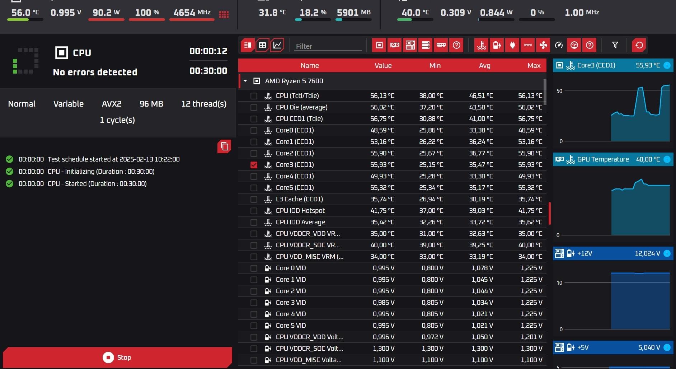Switch to the graph-only sensor view
The height and width of the screenshot is (369, 676).
(x=277, y=45)
